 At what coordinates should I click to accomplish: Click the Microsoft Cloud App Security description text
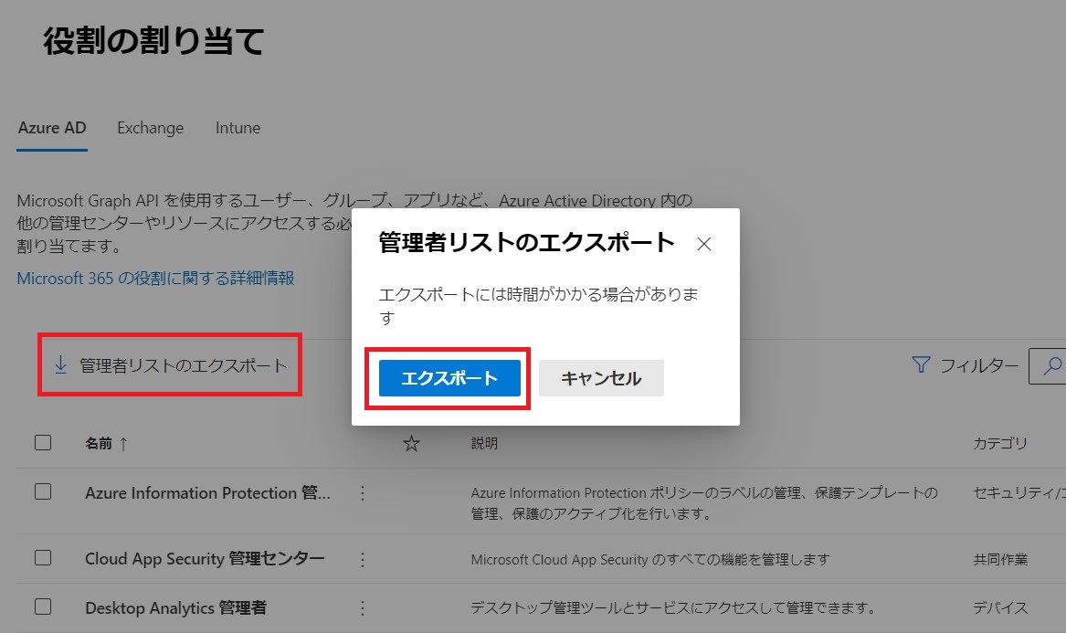(x=650, y=560)
